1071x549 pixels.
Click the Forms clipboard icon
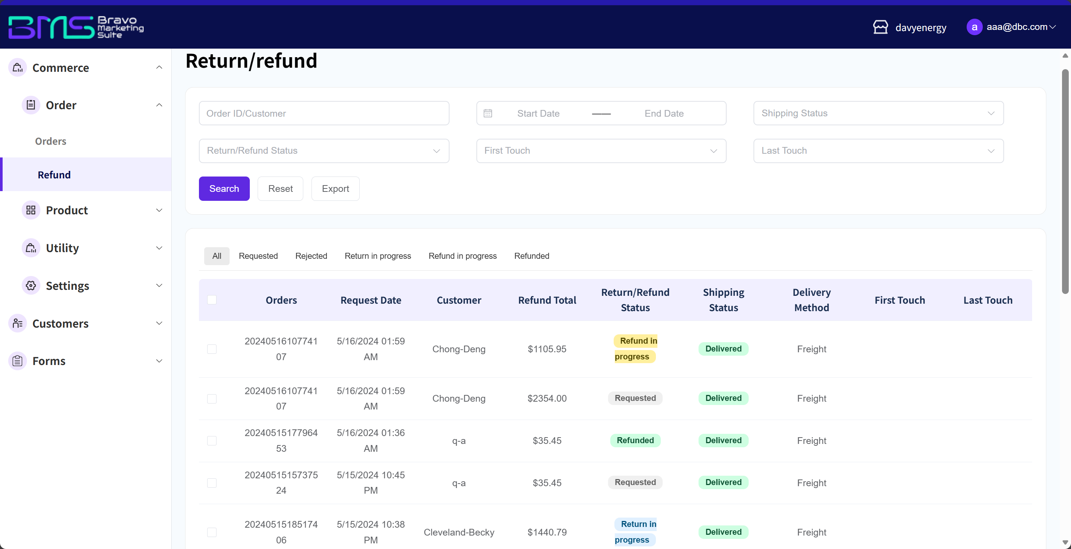point(18,361)
